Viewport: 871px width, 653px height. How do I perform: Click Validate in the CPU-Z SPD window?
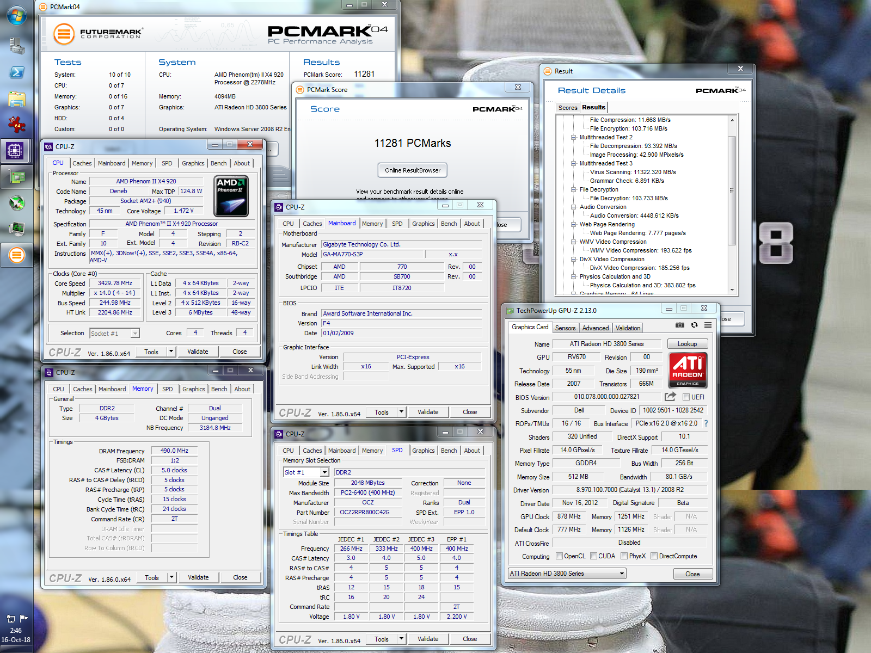pos(428,639)
